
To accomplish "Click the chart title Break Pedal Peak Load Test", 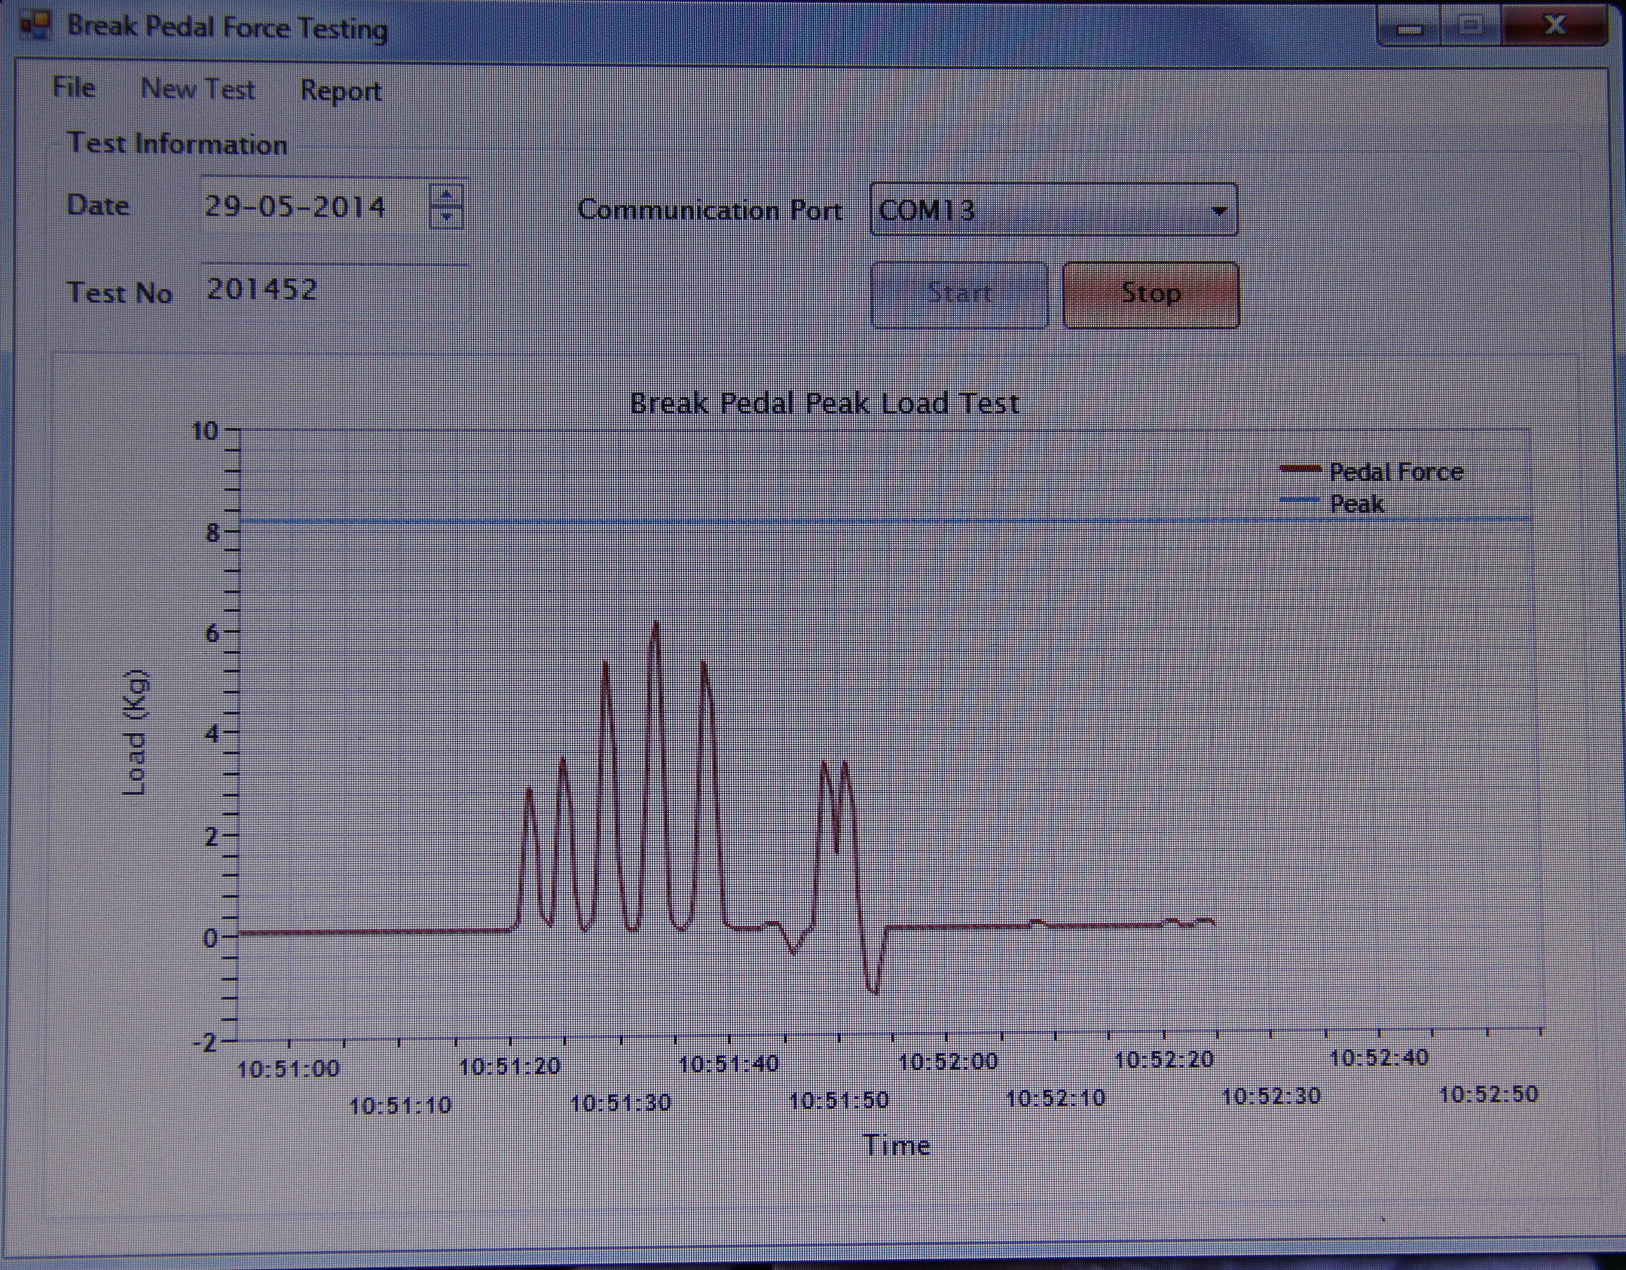I will point(824,404).
